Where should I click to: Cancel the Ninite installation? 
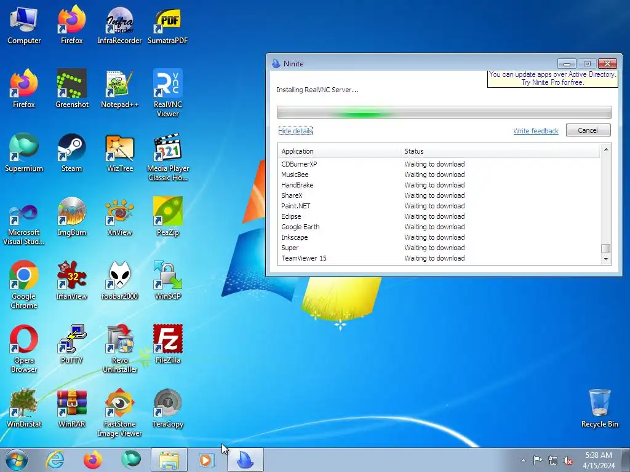click(588, 130)
